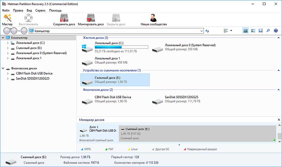Expand CBM Flash Disk USB Device tree node

pyautogui.click(x=8, y=73)
